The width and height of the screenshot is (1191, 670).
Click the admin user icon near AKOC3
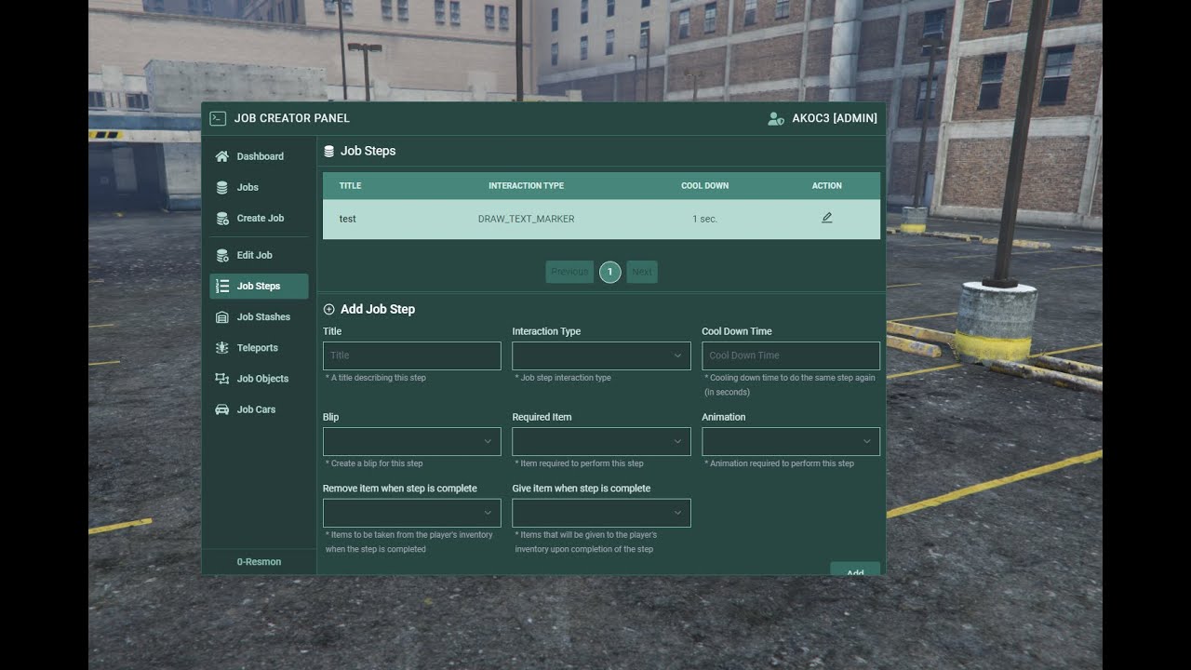click(775, 118)
